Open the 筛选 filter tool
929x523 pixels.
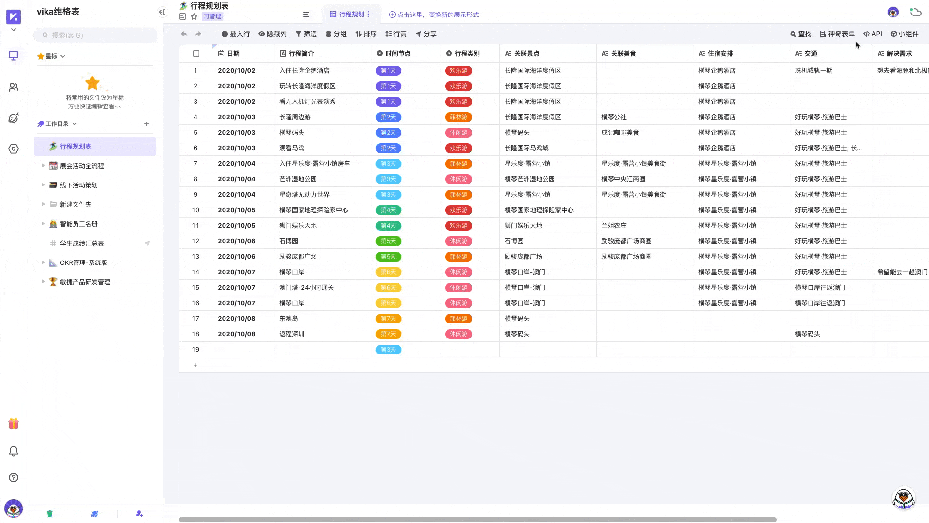click(x=306, y=34)
